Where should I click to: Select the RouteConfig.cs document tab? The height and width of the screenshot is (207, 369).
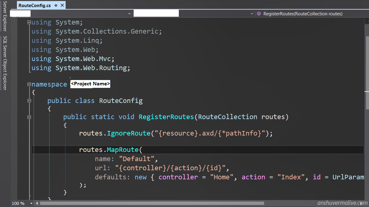(x=34, y=6)
